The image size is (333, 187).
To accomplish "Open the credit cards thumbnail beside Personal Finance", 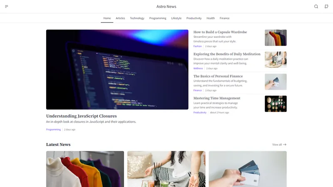I will tap(276, 82).
